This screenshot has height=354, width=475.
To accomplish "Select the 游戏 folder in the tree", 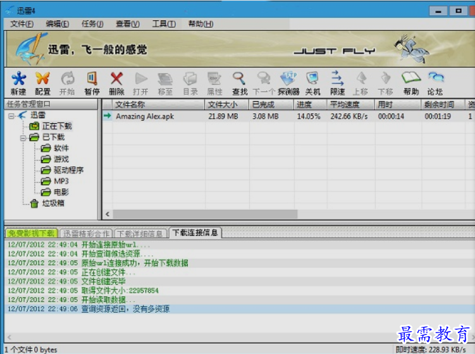I will 61,159.
